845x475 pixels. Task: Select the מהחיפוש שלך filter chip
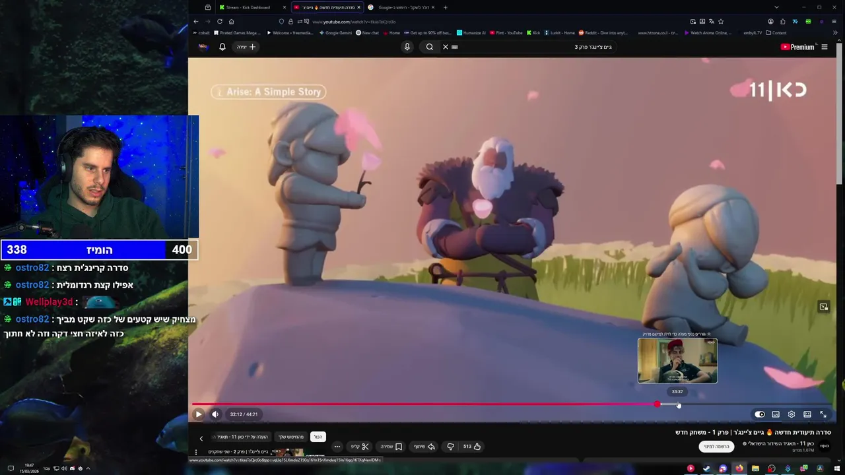[x=291, y=437]
